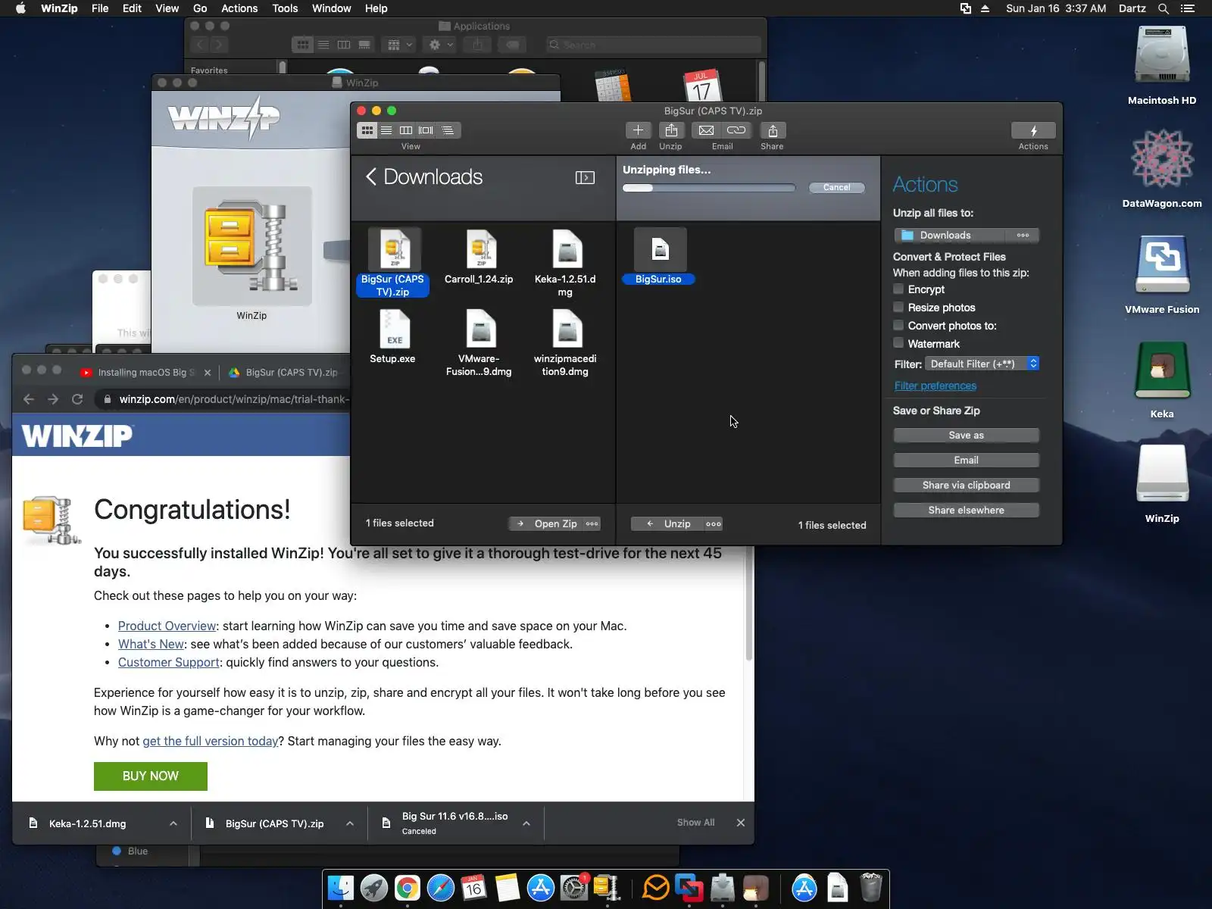Expand Big Sur iso download options
This screenshot has height=909, width=1212.
526,823
